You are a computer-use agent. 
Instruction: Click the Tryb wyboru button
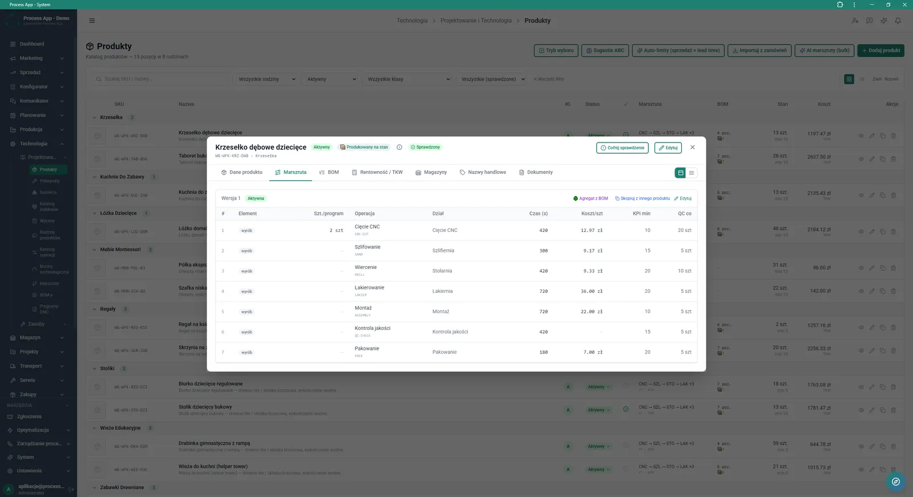(x=556, y=50)
